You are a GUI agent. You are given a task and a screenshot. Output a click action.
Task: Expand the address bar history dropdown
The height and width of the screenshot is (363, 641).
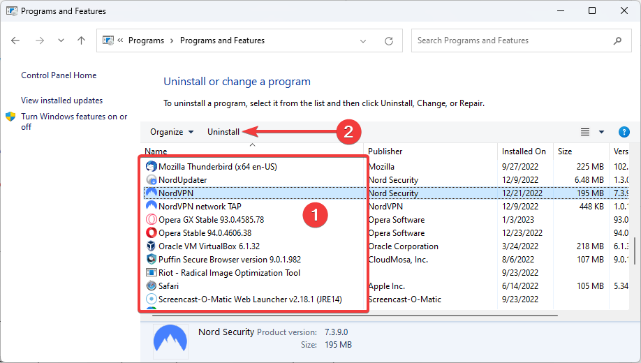tap(363, 40)
